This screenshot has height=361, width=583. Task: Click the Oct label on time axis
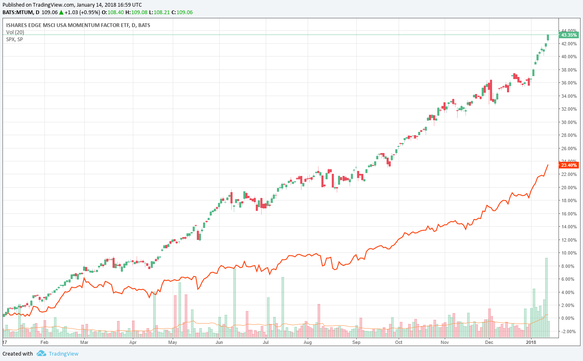399,343
